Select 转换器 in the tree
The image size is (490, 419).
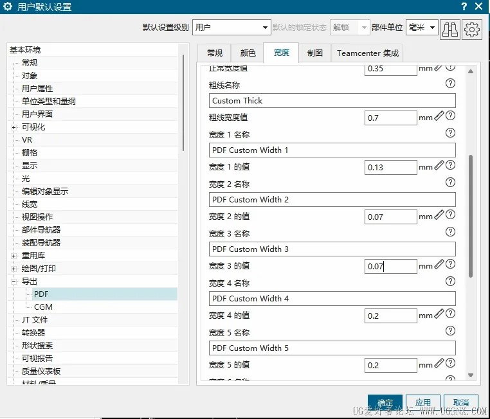pyautogui.click(x=33, y=332)
